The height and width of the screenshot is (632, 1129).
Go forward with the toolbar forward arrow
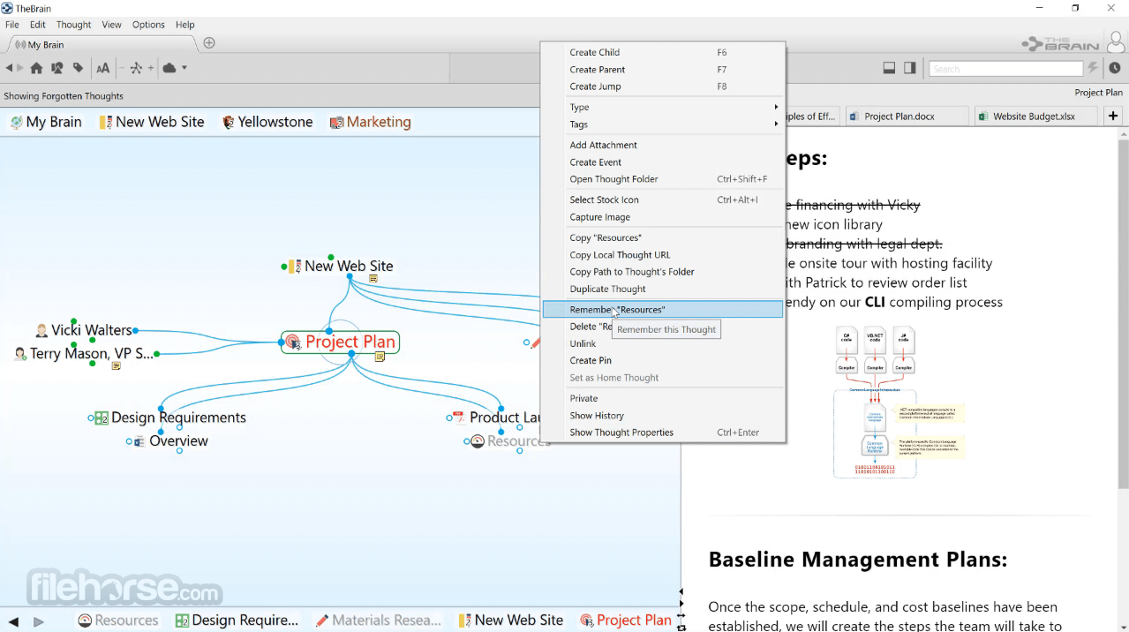click(x=20, y=68)
